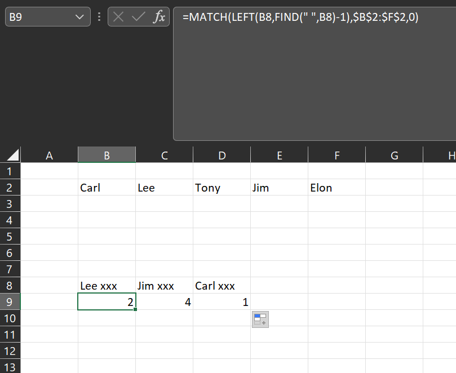Click the Select All corner triangle
456x373 pixels.
click(x=12, y=155)
